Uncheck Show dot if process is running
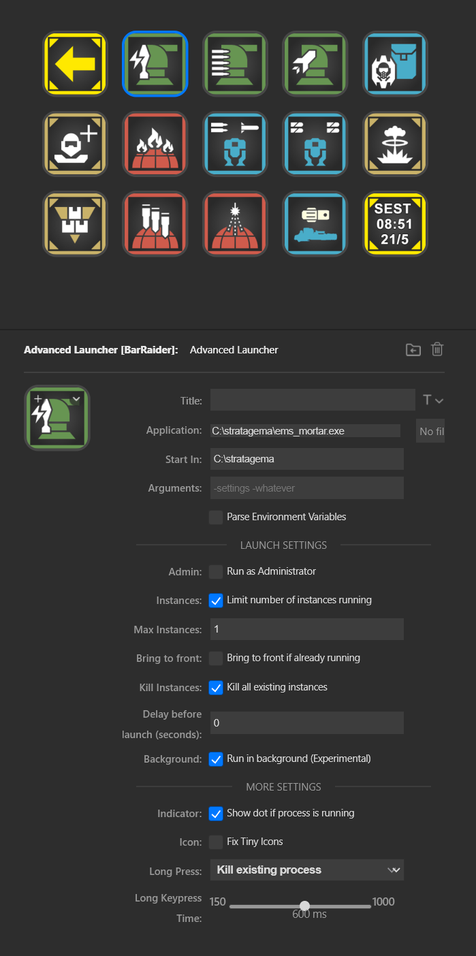This screenshot has height=956, width=476. pos(216,814)
